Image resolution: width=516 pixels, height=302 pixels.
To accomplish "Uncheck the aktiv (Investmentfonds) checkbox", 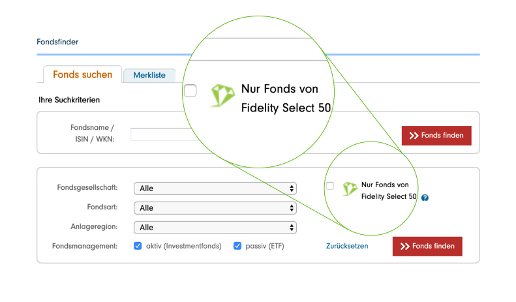I will click(138, 246).
